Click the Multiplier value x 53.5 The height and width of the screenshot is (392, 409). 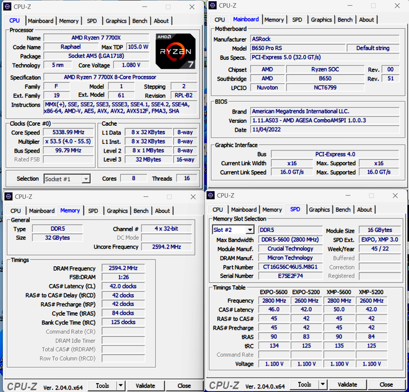pyautogui.click(x=69, y=142)
